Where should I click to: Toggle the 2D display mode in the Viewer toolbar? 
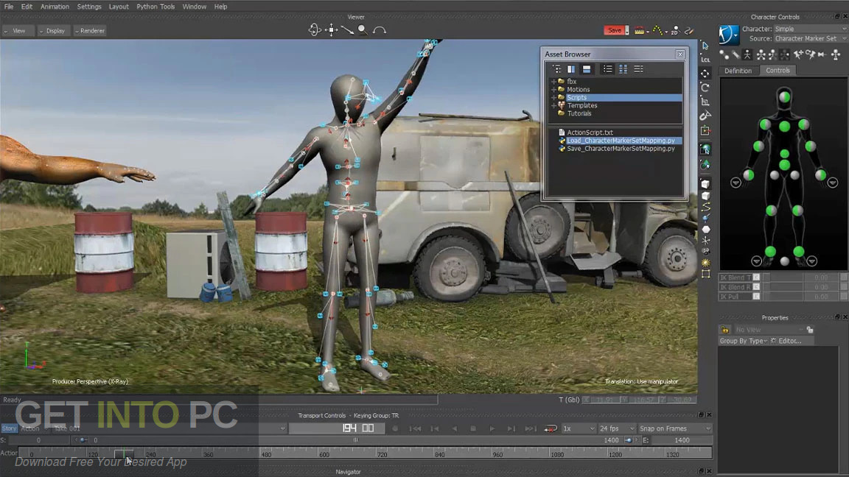[675, 30]
